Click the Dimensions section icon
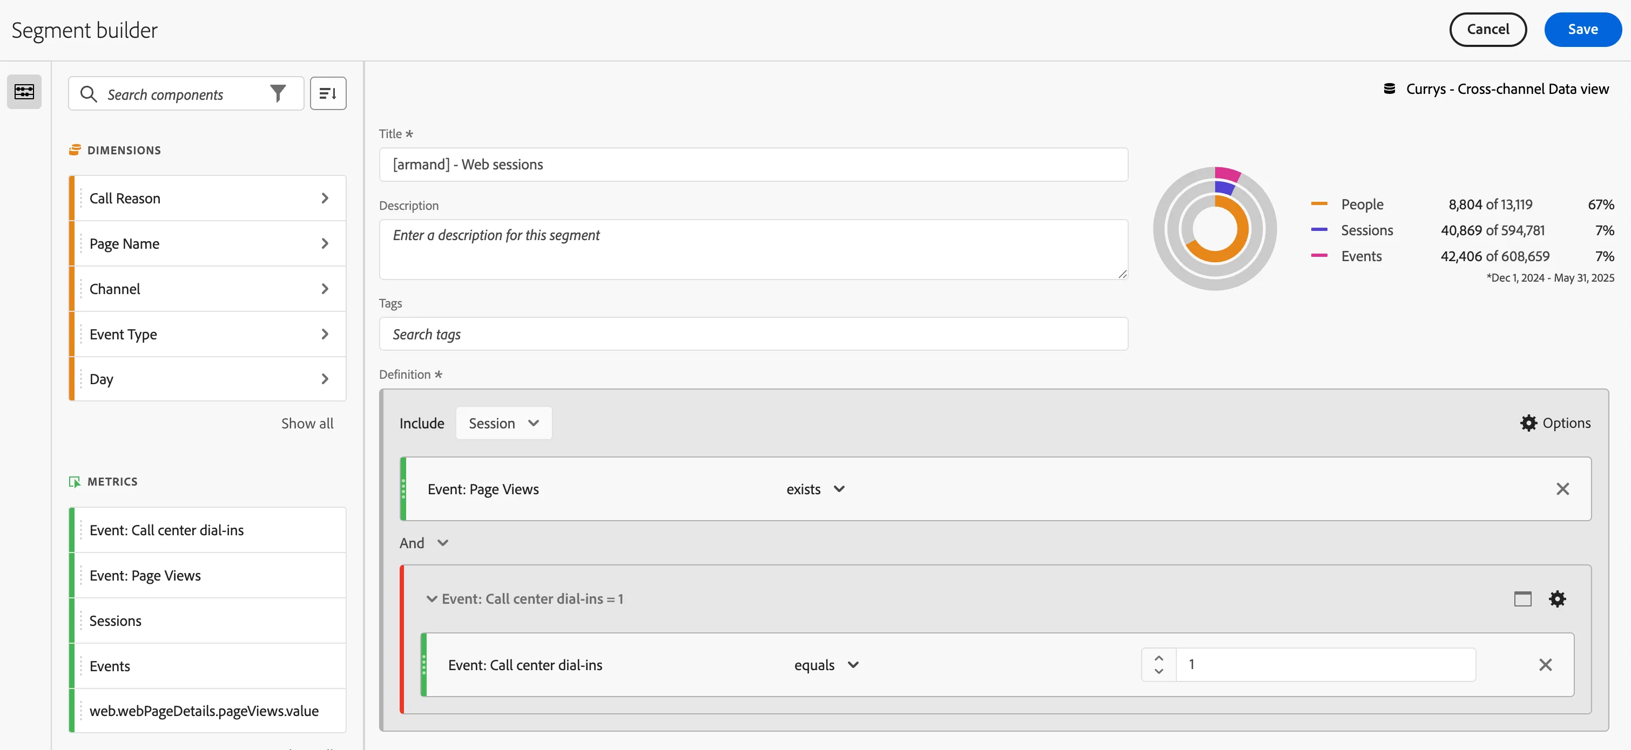The image size is (1631, 750). coord(75,150)
